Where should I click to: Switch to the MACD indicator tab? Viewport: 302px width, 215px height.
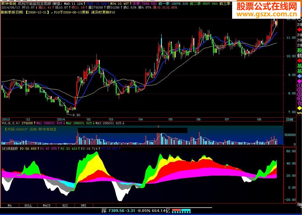tap(46, 205)
